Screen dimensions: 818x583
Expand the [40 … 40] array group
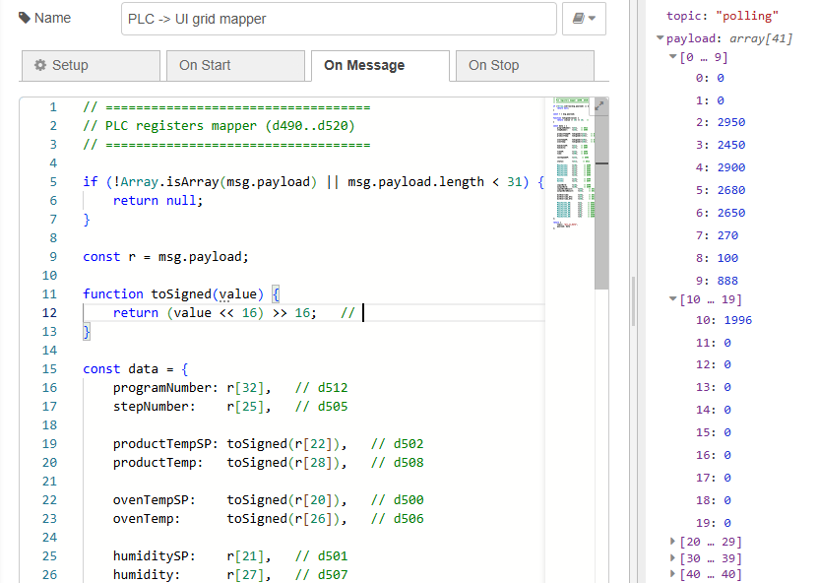(672, 574)
